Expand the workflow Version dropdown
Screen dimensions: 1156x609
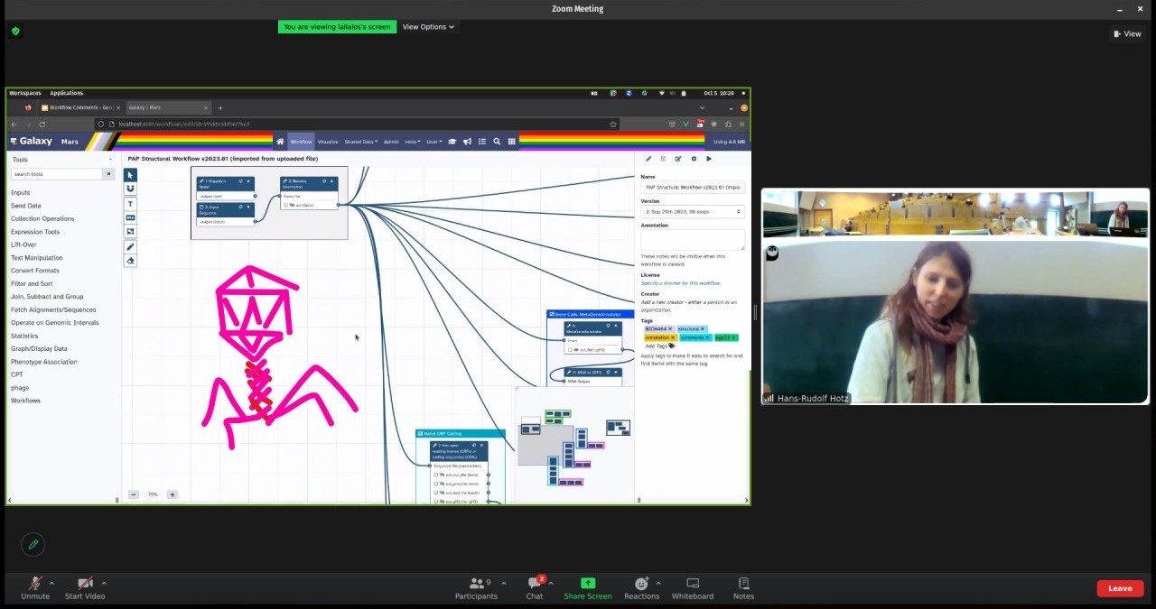[693, 212]
